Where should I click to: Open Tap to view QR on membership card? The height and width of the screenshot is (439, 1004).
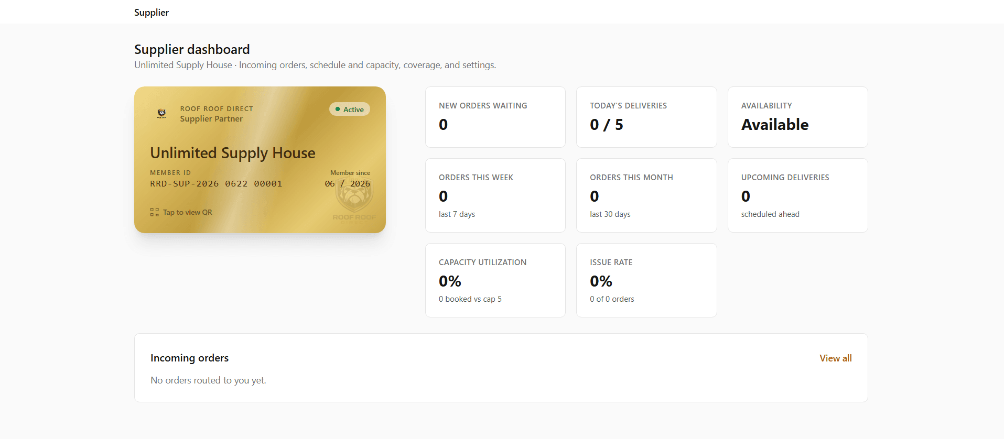coord(181,212)
